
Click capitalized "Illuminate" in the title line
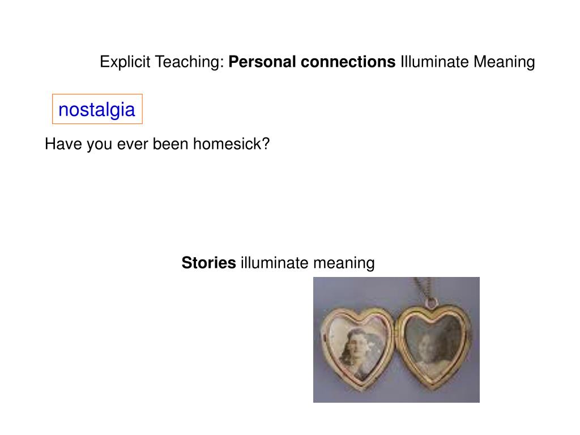click(435, 62)
